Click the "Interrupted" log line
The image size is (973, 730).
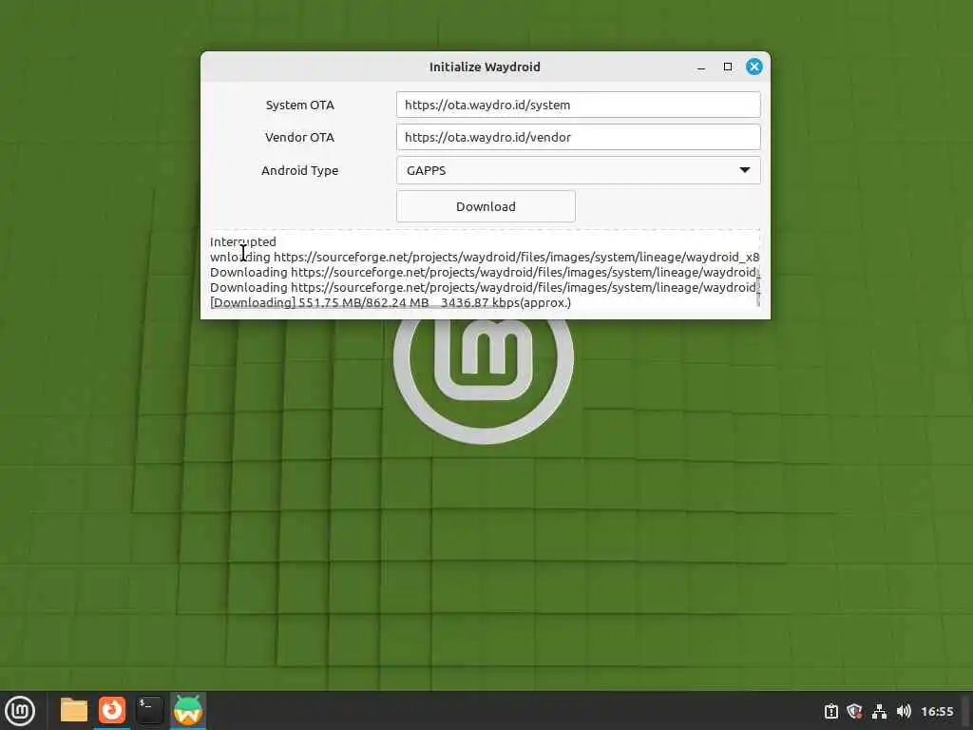point(242,241)
